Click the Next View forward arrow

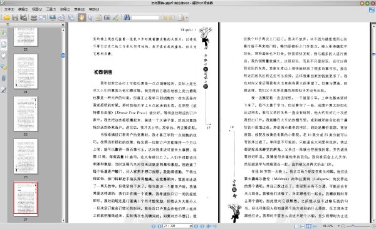click(x=215, y=226)
